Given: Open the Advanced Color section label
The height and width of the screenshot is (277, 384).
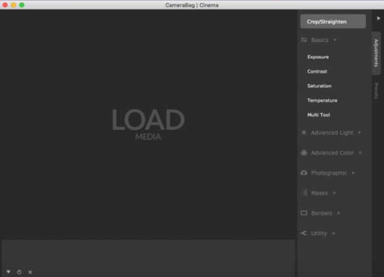Looking at the screenshot, I should [333, 153].
